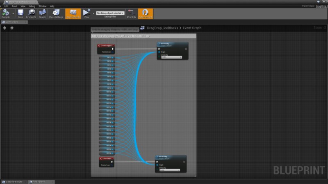Image resolution: width=328 pixels, height=184 pixels.
Task: Open the debug object selection dropdown
Action: 110,13
